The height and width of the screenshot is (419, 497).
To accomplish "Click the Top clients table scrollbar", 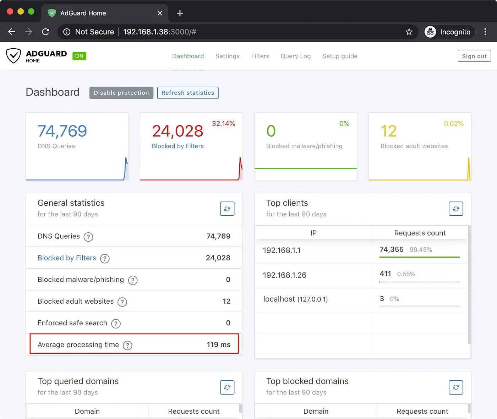I will coord(469,285).
